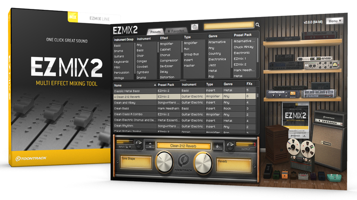The height and width of the screenshot is (200, 357).
Task: Click the WAH pedal
Action: pyautogui.click(x=268, y=171)
